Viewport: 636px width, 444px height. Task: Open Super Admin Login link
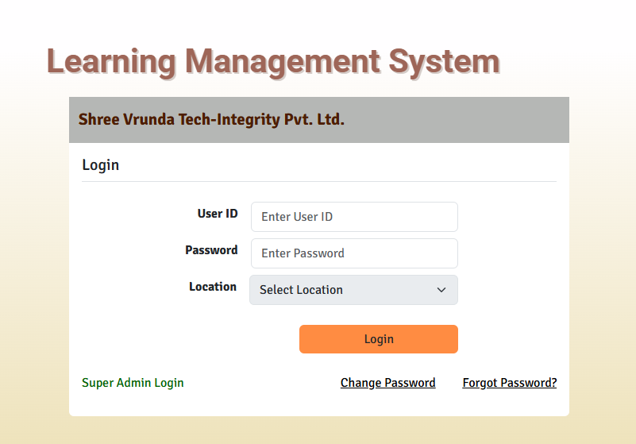tap(133, 383)
